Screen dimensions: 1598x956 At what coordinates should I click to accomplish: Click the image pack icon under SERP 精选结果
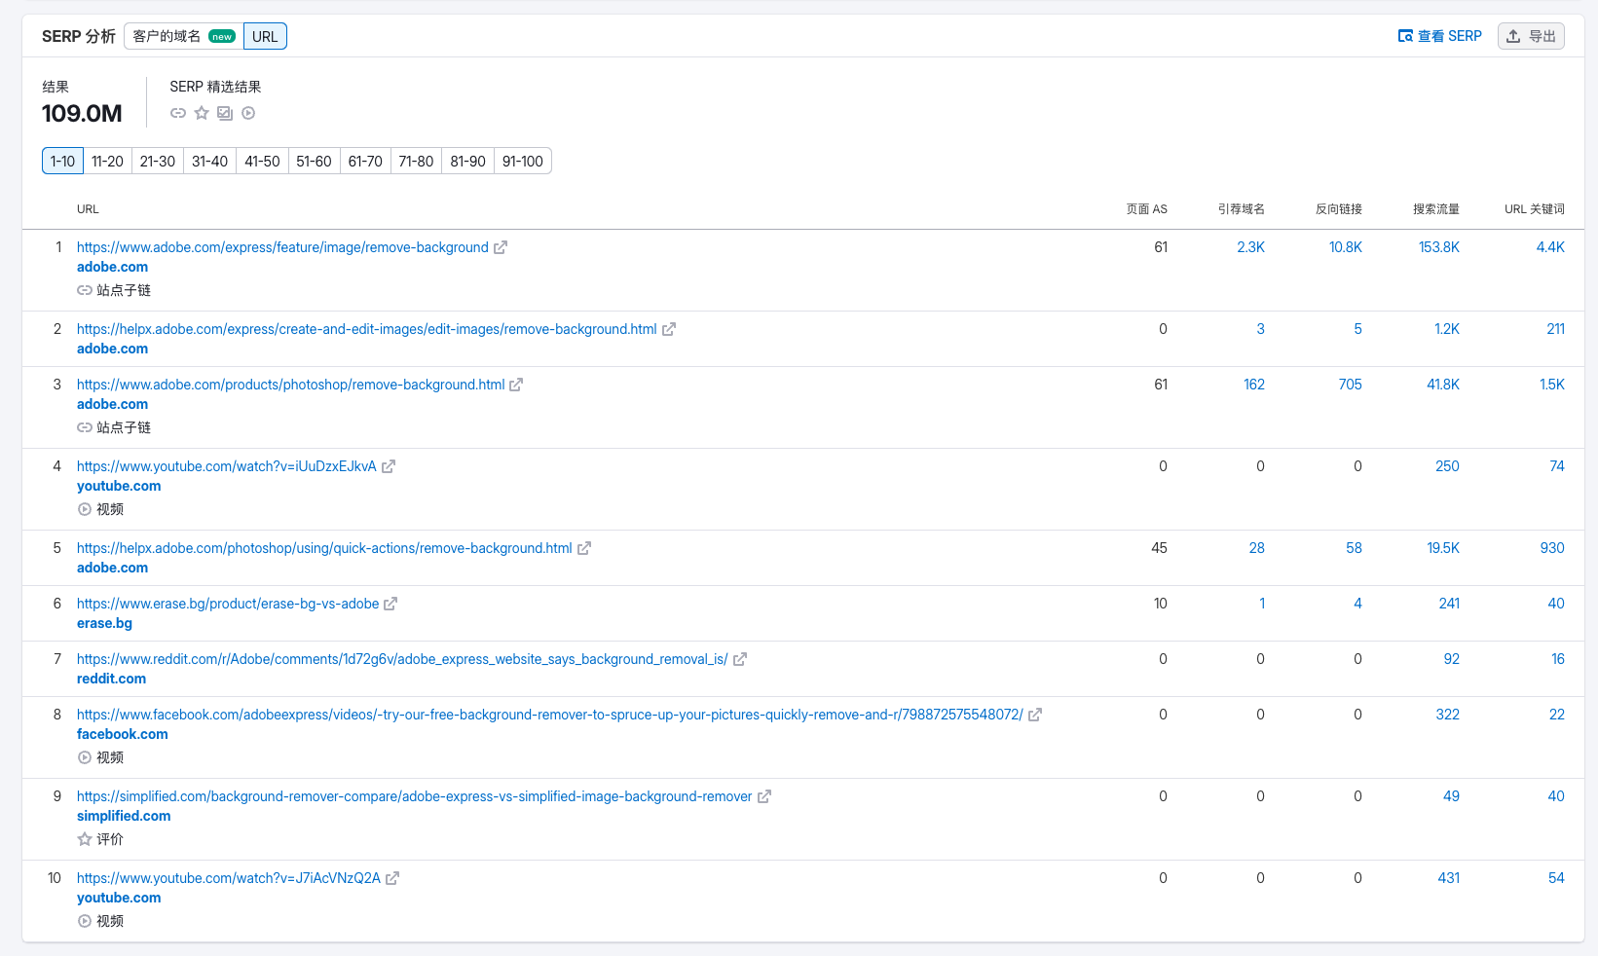click(225, 113)
